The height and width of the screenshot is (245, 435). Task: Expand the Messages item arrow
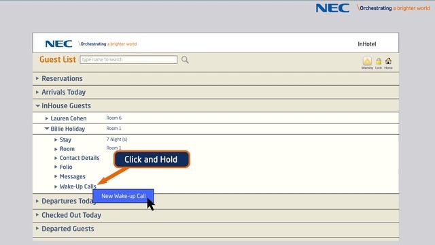point(56,176)
